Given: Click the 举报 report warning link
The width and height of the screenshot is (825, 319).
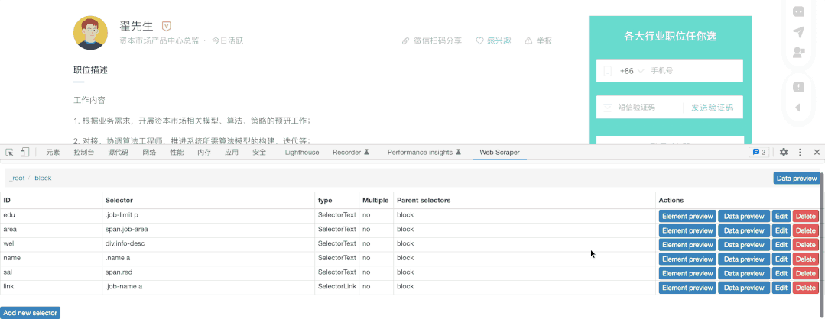Looking at the screenshot, I should pos(538,40).
